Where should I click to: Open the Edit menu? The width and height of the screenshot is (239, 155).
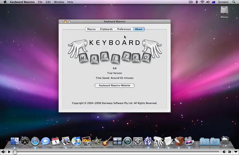click(x=48, y=2)
